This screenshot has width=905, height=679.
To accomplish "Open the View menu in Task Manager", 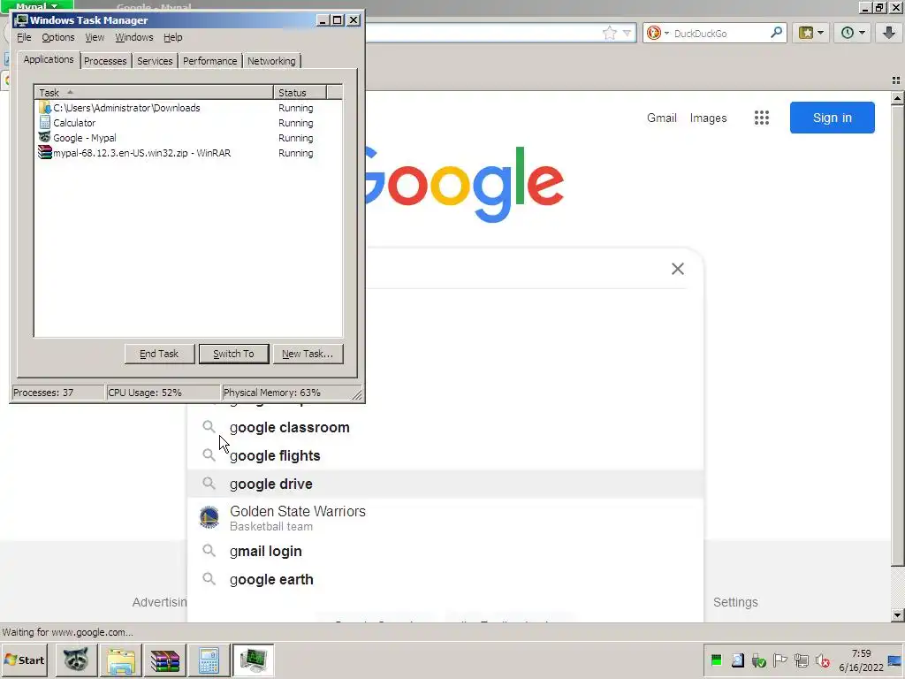I will pyautogui.click(x=95, y=37).
